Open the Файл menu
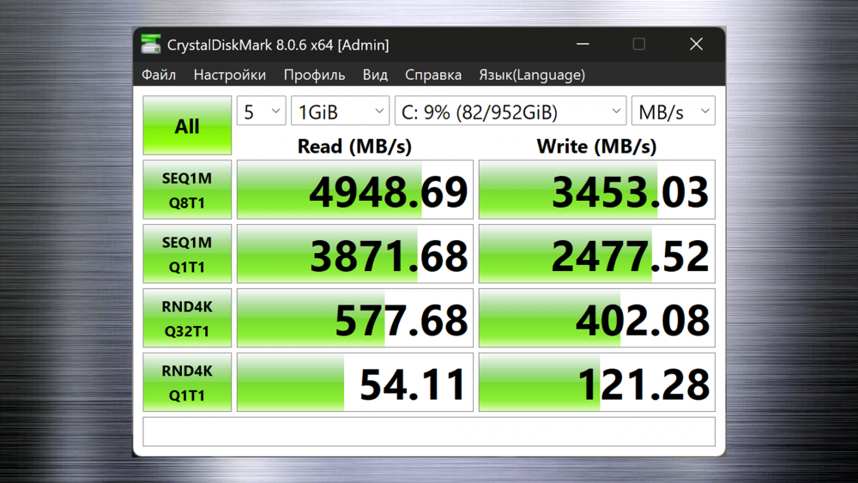Viewport: 858px width, 483px height. pos(159,75)
